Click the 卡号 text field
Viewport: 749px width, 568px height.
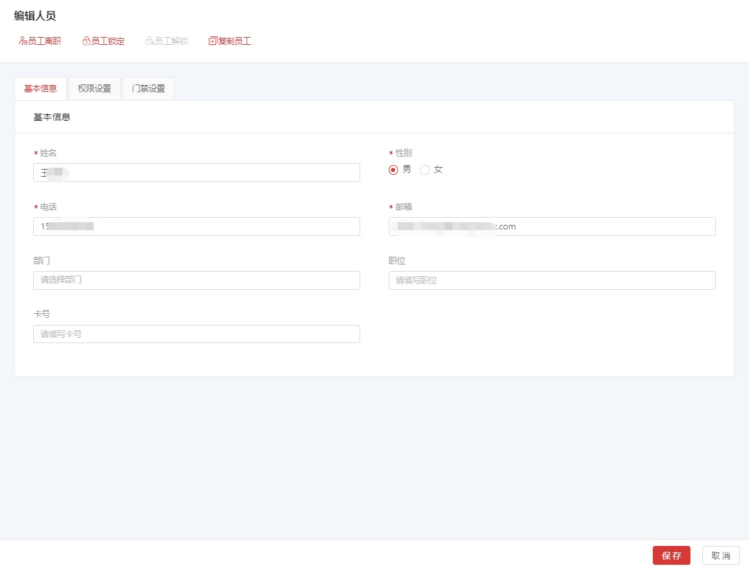click(196, 334)
